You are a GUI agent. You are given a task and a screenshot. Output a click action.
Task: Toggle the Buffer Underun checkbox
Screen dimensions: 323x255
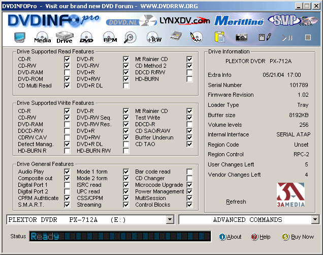[189, 137]
